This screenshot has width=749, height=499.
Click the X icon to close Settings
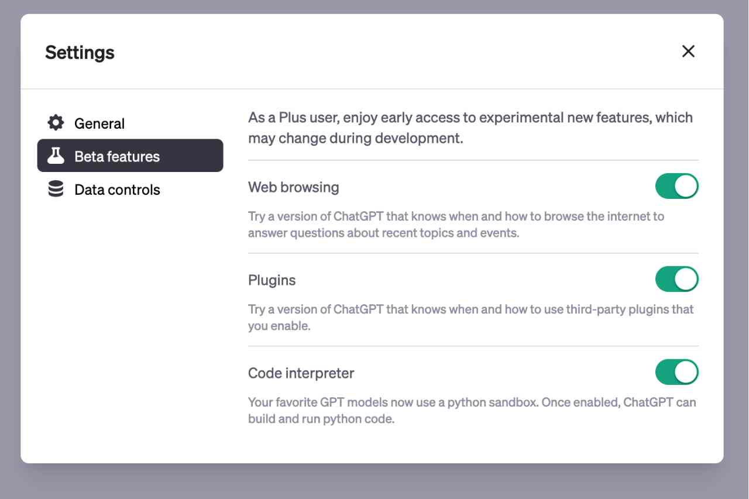click(x=689, y=51)
